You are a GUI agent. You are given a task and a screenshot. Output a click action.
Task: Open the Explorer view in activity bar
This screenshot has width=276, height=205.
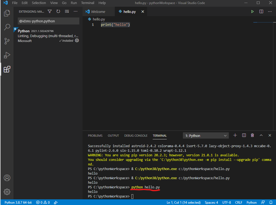coord(7,13)
